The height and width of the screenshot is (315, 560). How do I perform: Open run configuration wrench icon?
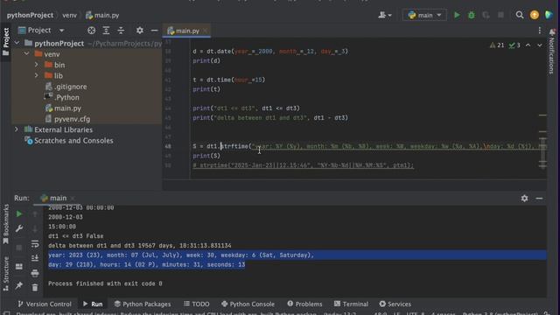pos(19,228)
